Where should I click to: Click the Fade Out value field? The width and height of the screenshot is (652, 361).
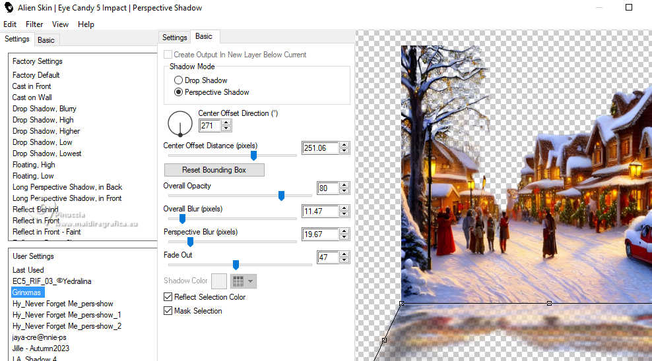click(x=328, y=258)
